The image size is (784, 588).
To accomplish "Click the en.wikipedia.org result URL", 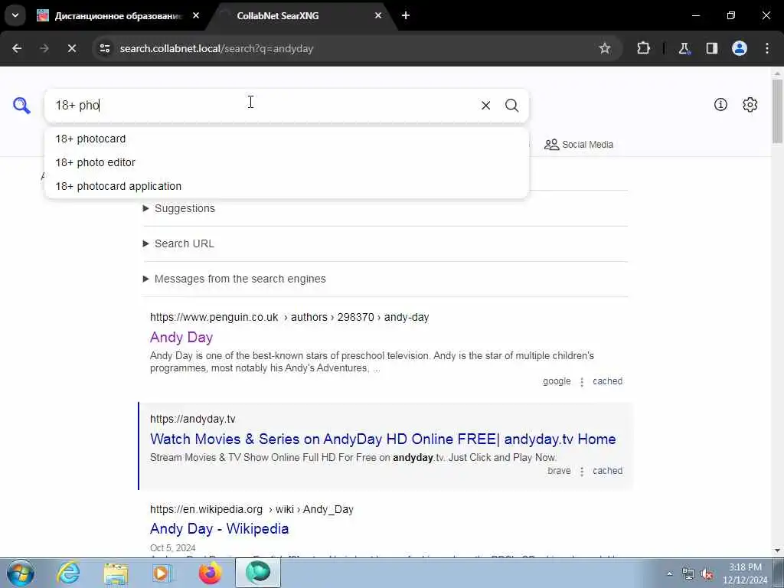I will tap(252, 509).
